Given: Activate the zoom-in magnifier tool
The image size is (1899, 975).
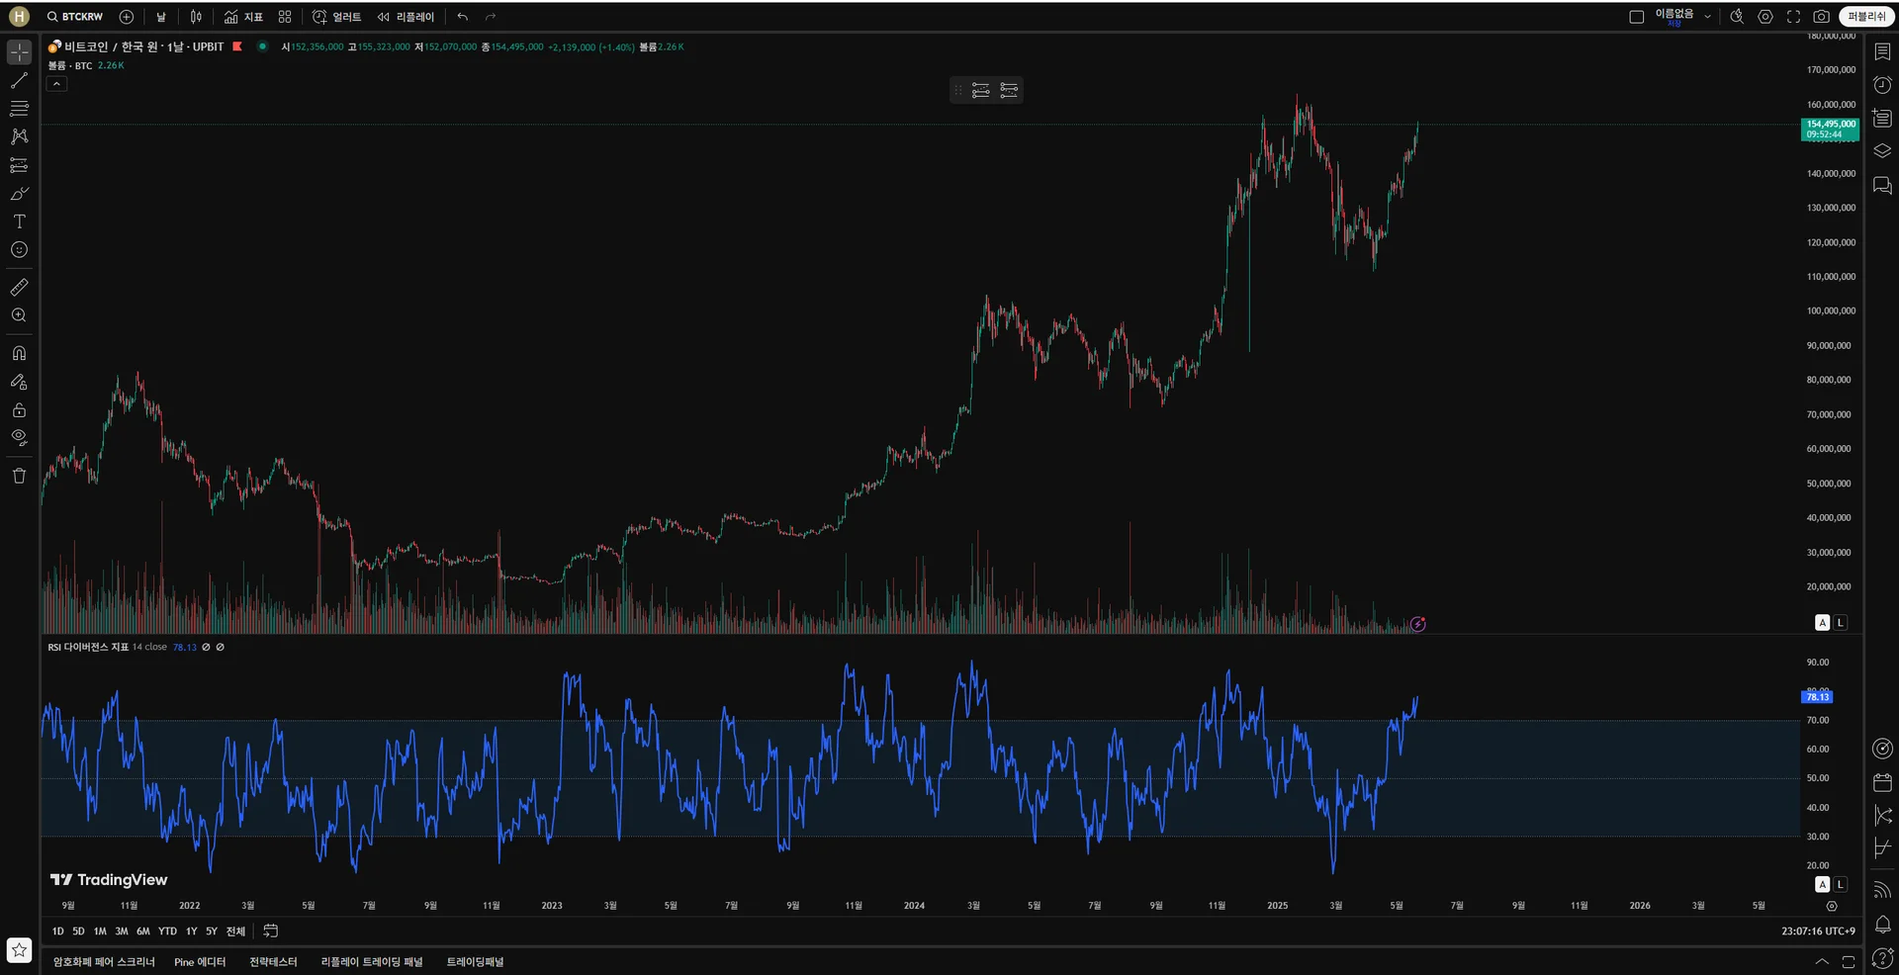Looking at the screenshot, I should (x=19, y=315).
